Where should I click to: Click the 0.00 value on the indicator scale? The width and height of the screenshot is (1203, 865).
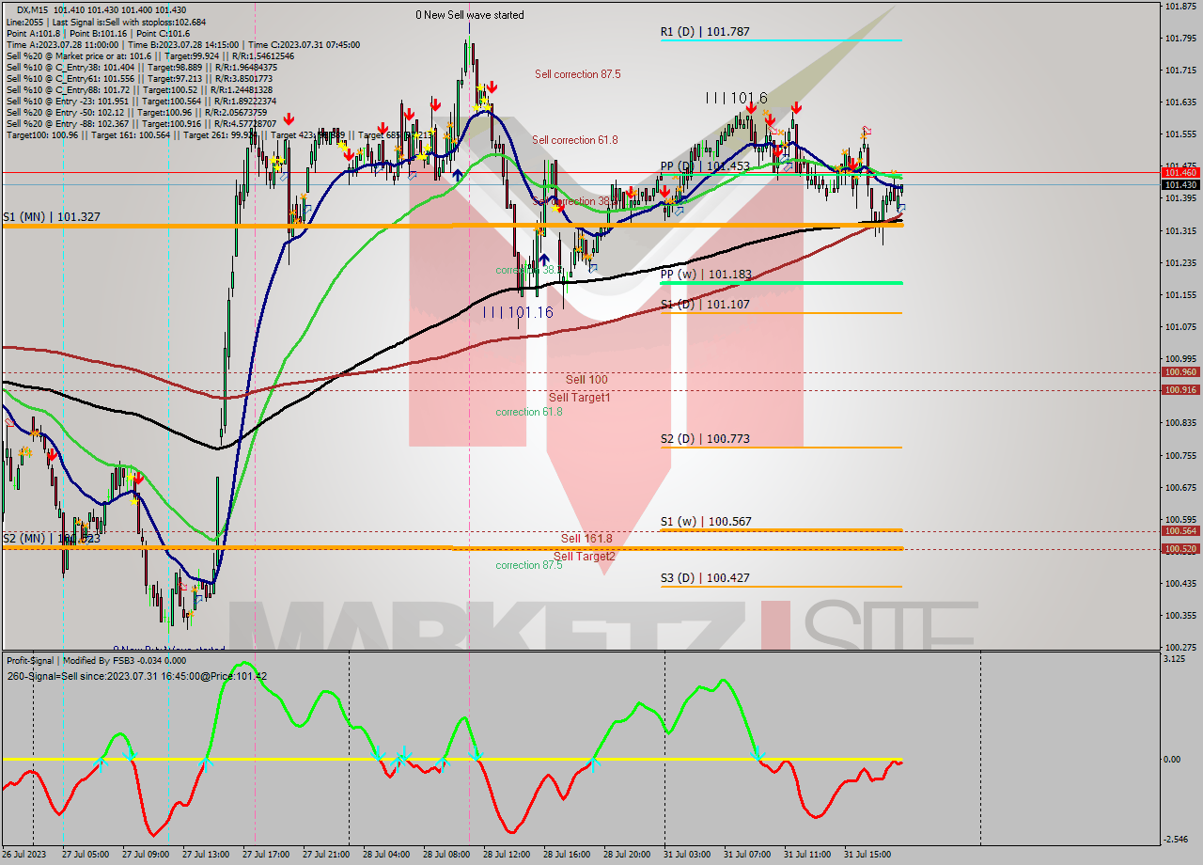[1173, 759]
